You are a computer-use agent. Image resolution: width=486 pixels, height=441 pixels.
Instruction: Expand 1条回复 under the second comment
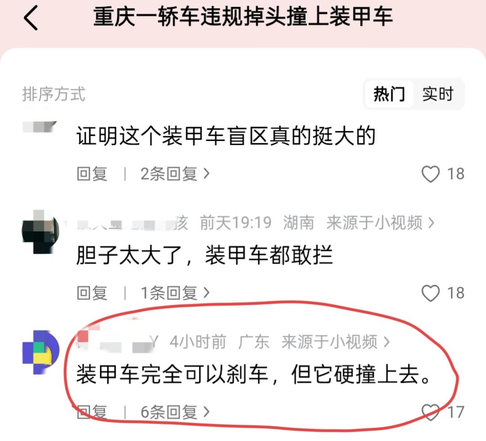pos(175,293)
